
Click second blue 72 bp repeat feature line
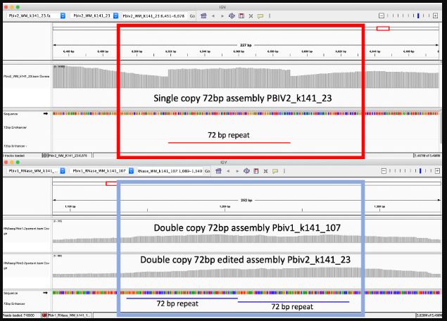[294, 302]
